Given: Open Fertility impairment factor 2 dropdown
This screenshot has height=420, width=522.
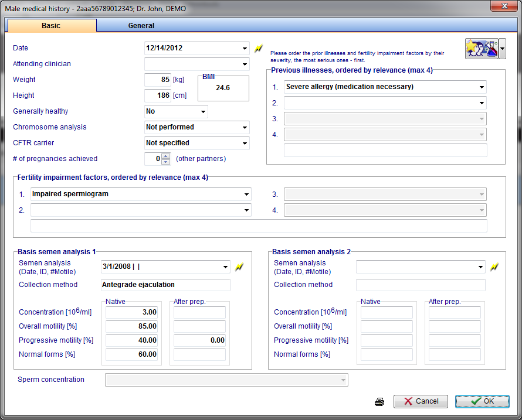Looking at the screenshot, I should point(246,210).
